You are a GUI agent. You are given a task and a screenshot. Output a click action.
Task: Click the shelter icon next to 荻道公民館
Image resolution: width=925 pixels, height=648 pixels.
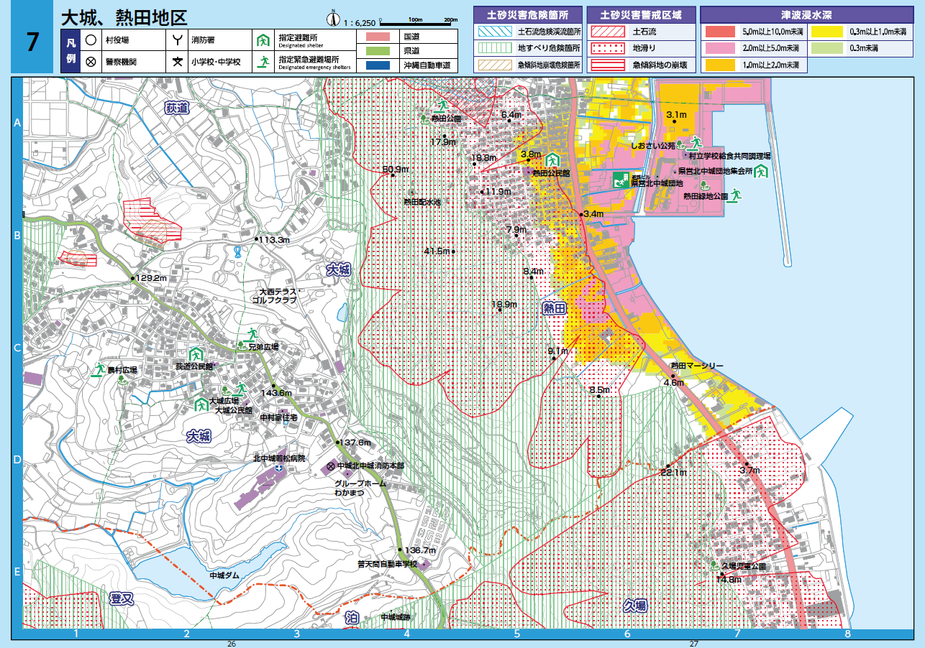point(195,354)
